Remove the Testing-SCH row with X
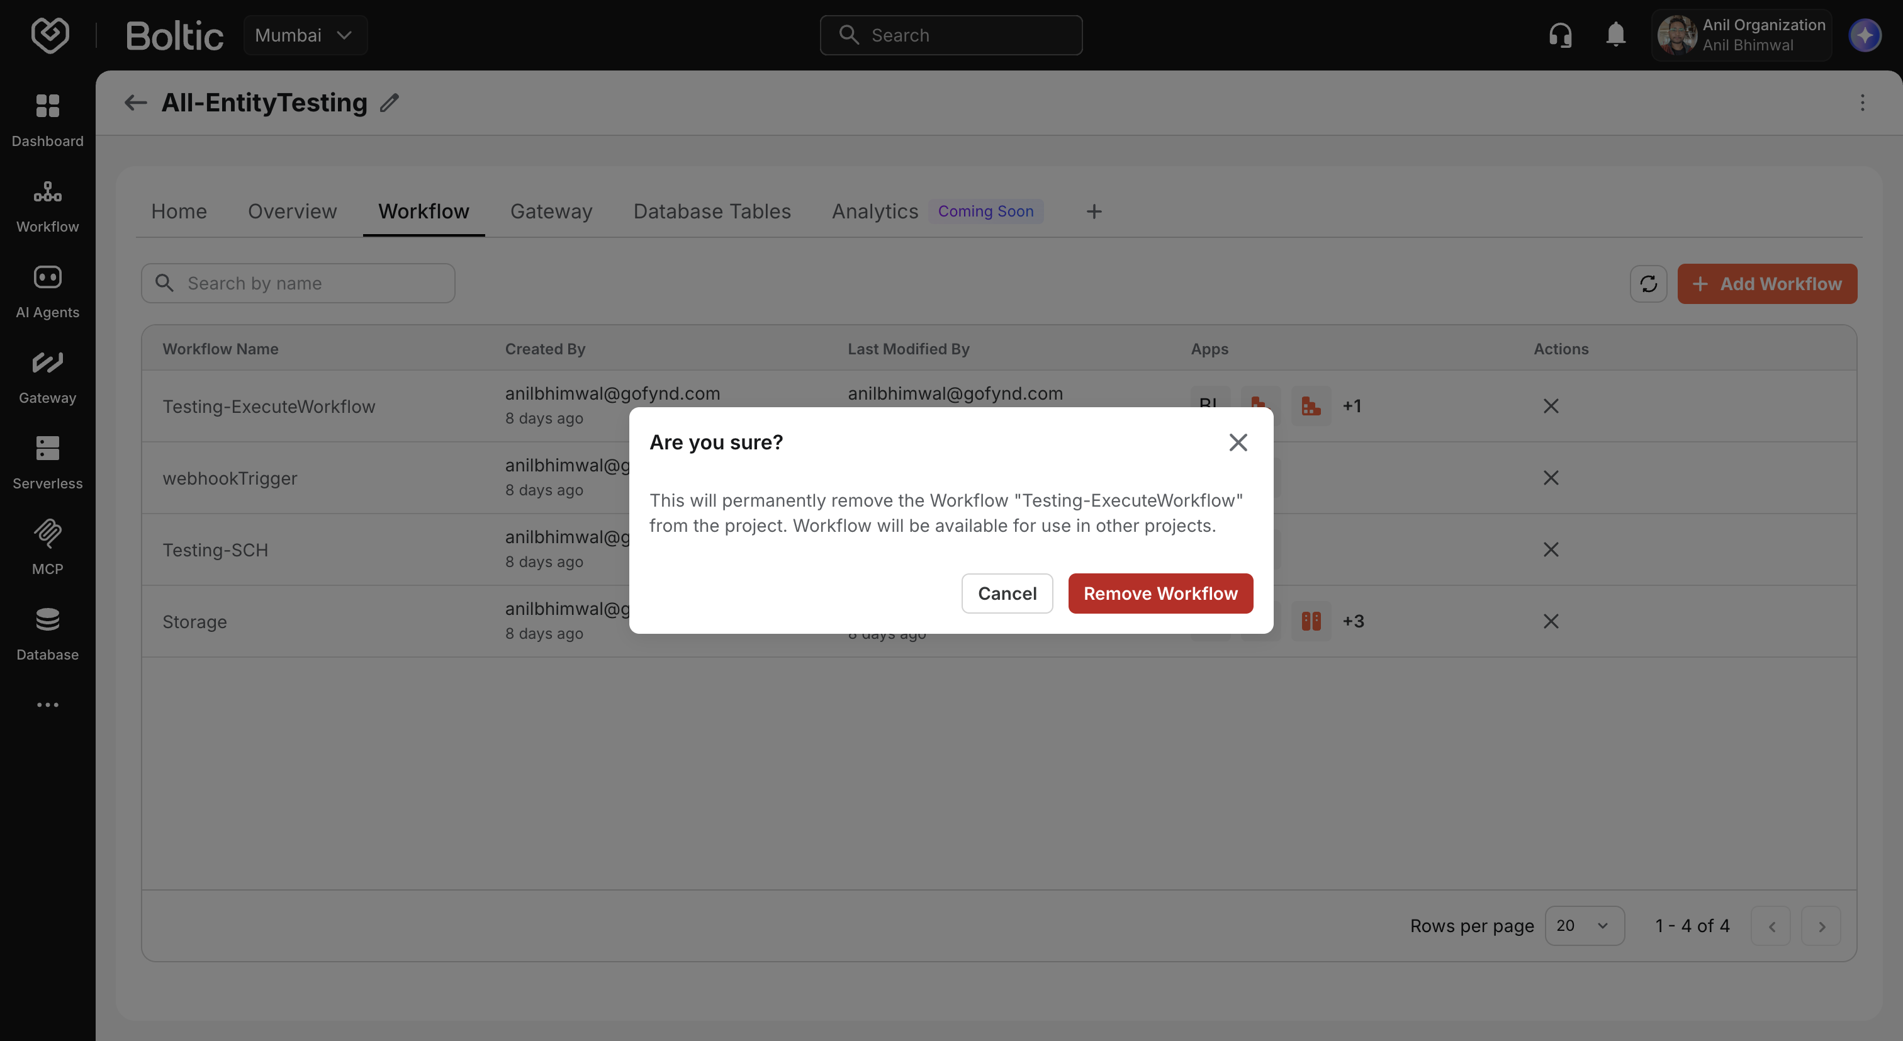The width and height of the screenshot is (1903, 1041). tap(1551, 549)
